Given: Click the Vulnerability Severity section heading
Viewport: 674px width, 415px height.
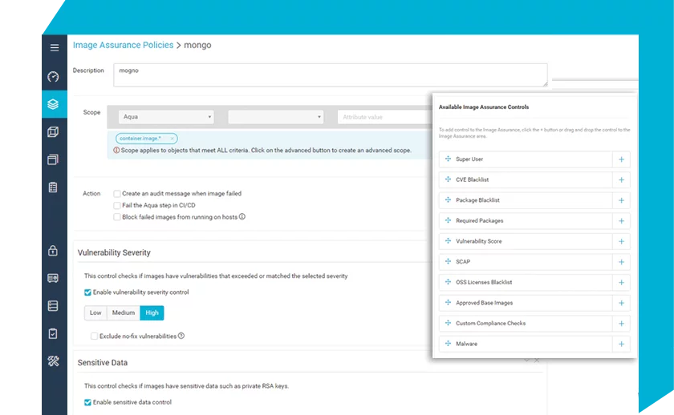Looking at the screenshot, I should click(114, 253).
